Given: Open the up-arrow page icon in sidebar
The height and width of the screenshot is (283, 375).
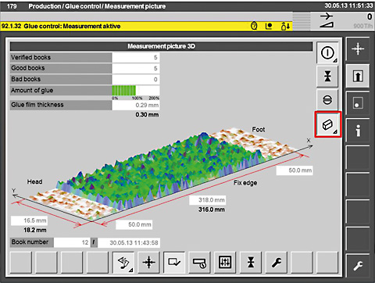Looking at the screenshot, I should coord(358,77).
